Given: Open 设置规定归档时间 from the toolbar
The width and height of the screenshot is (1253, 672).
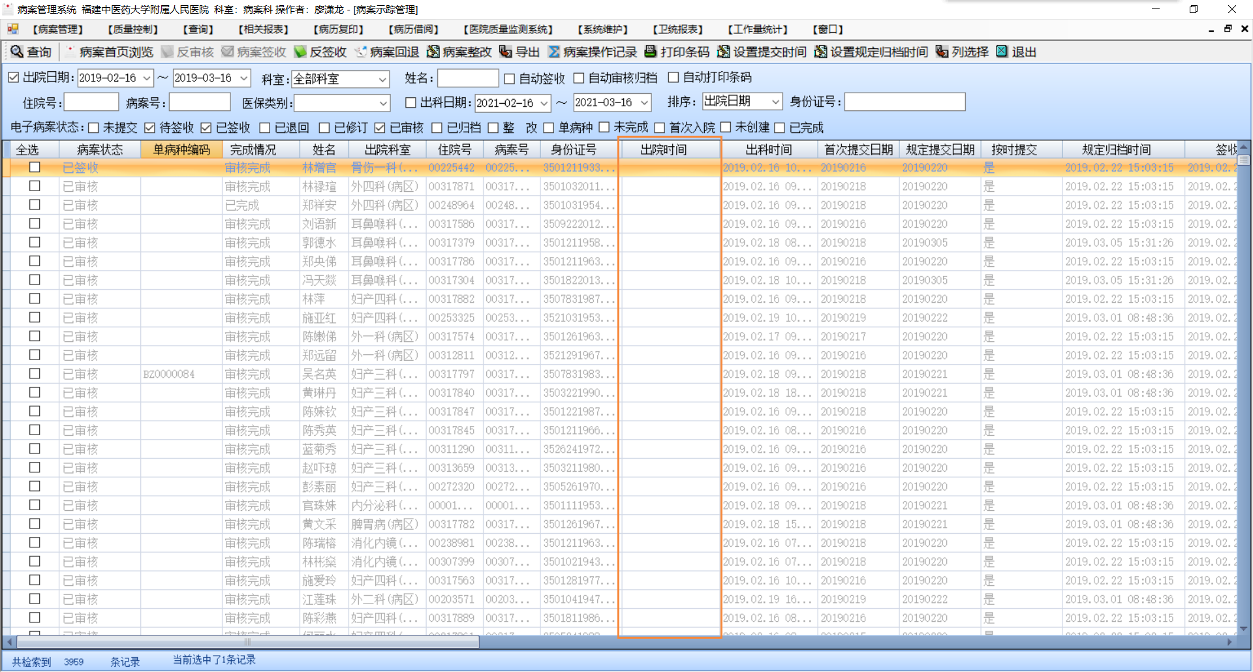Looking at the screenshot, I should tap(871, 52).
